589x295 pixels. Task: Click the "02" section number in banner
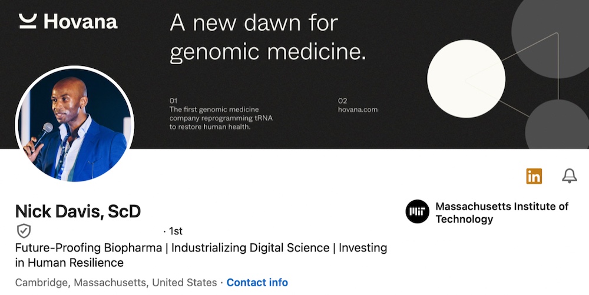point(343,101)
